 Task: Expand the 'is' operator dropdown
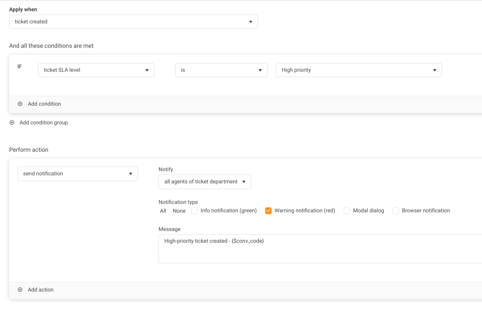click(221, 70)
